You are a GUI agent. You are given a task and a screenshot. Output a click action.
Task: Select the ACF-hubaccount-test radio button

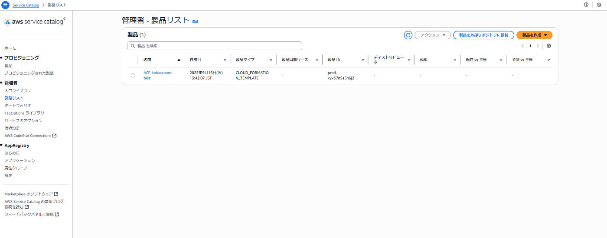point(133,75)
